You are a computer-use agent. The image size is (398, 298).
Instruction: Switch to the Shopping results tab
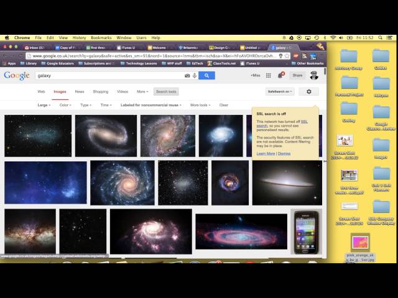[101, 91]
